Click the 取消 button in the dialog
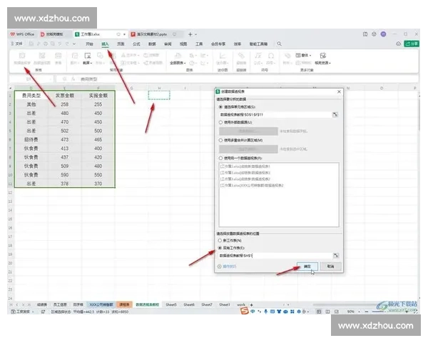The image size is (428, 343). (x=330, y=266)
